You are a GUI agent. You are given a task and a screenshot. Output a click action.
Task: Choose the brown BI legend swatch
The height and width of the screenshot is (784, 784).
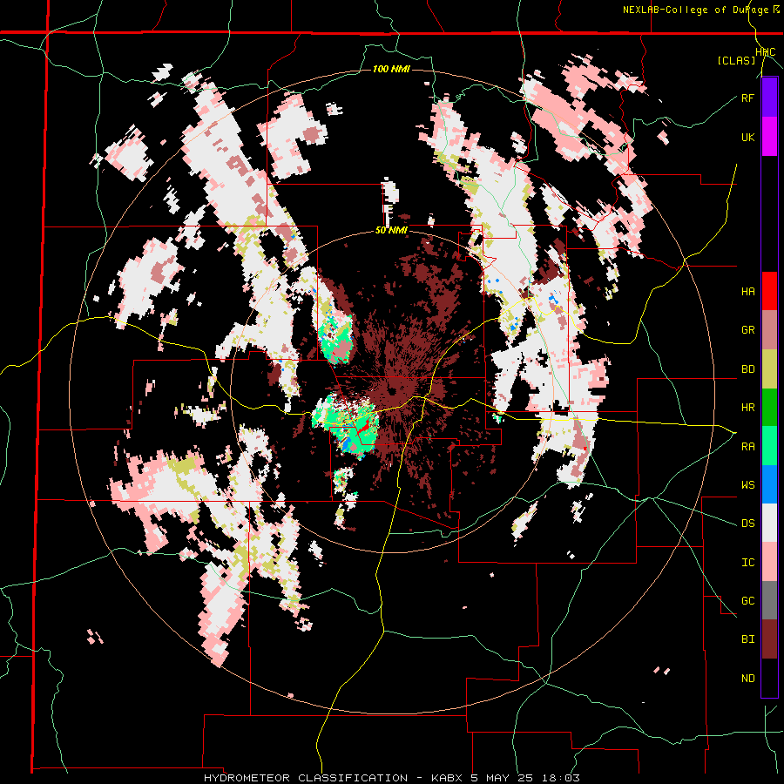click(769, 639)
